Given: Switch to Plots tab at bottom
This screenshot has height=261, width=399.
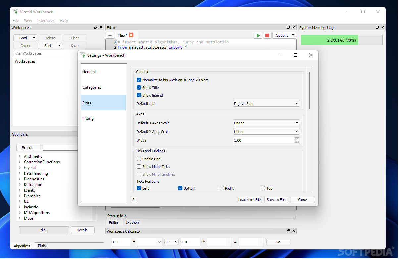Looking at the screenshot, I should tap(42, 246).
